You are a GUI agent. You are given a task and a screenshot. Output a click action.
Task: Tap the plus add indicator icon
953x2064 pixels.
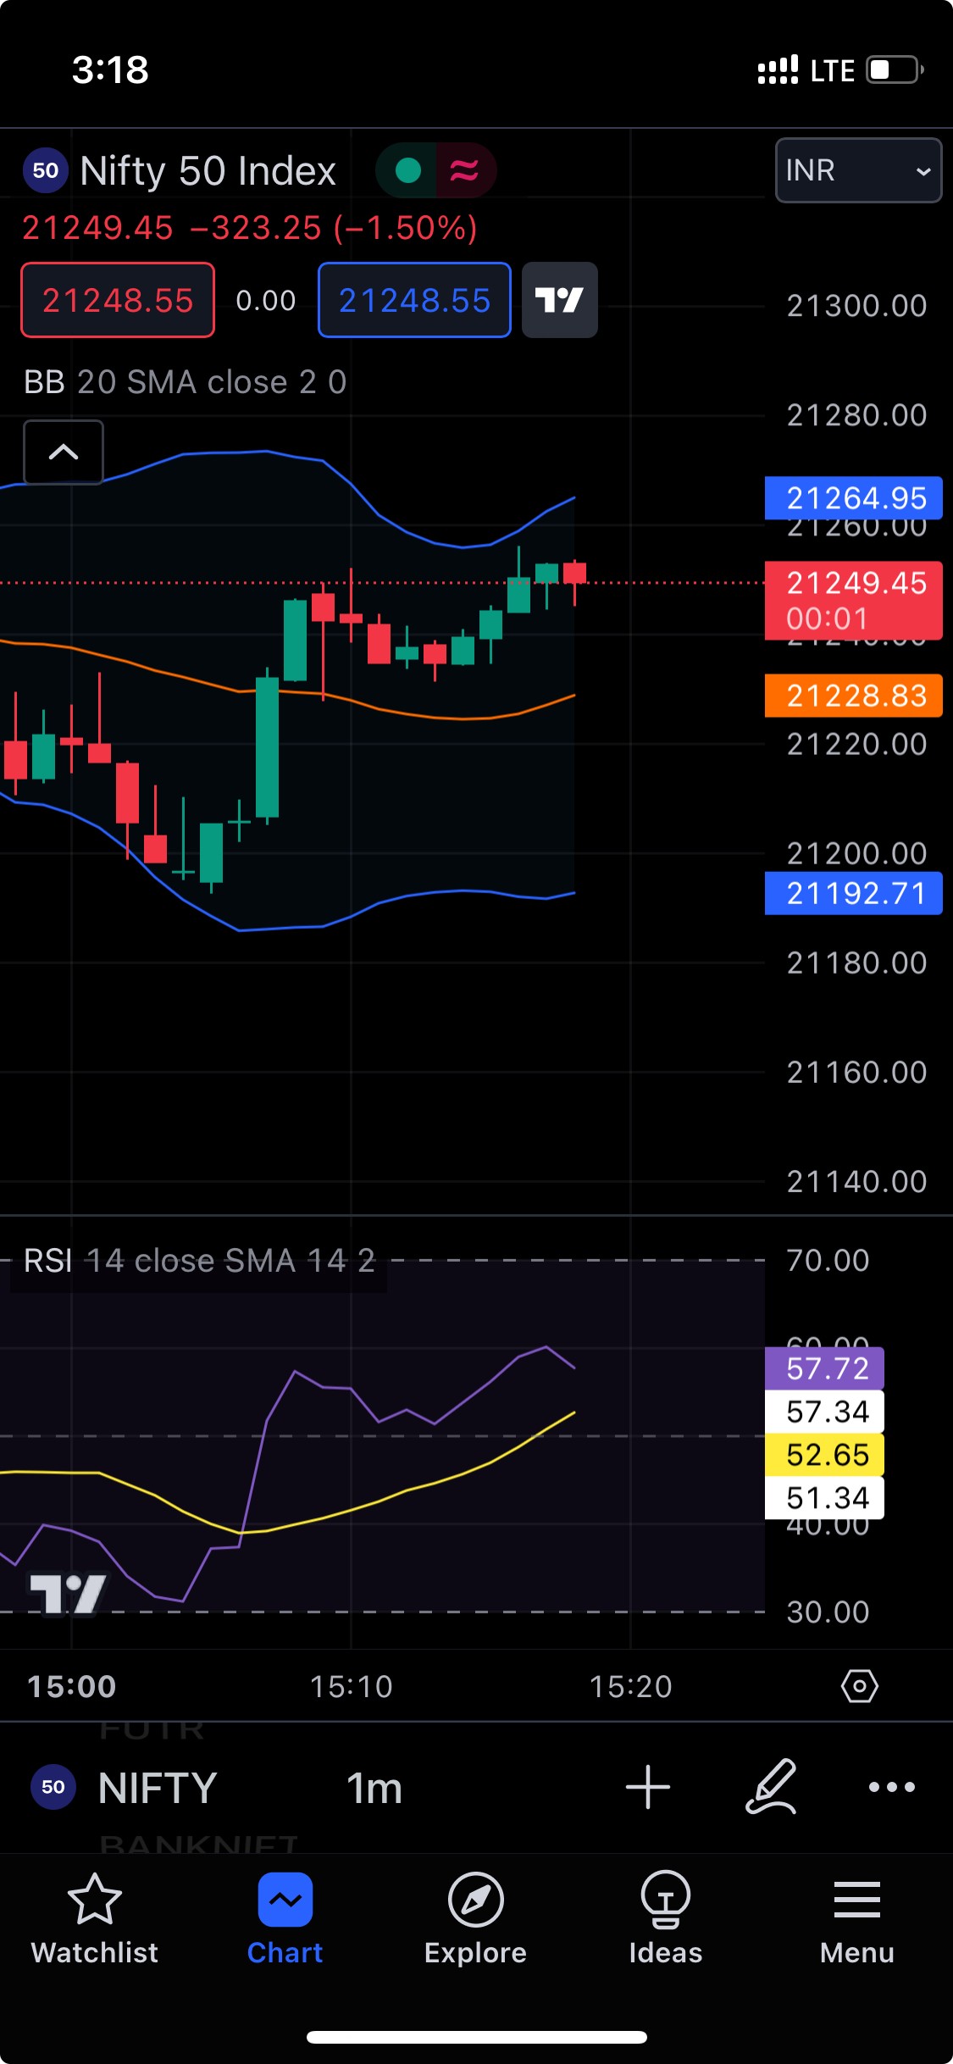[648, 1787]
